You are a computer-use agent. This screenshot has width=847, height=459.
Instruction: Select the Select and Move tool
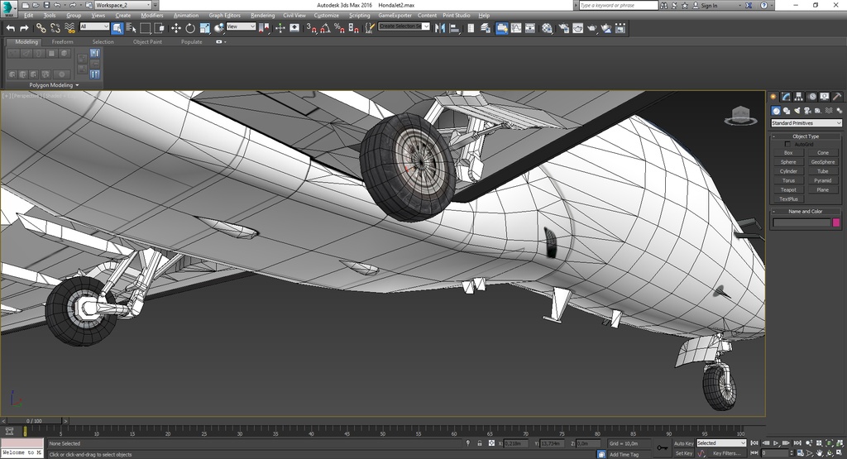[x=176, y=28]
